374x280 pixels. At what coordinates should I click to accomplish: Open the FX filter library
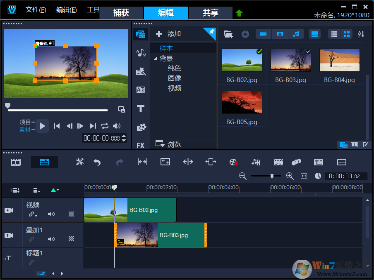click(x=141, y=145)
